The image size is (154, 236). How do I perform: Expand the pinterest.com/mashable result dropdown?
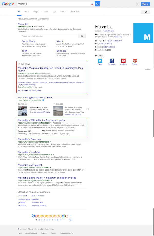pos(50,167)
